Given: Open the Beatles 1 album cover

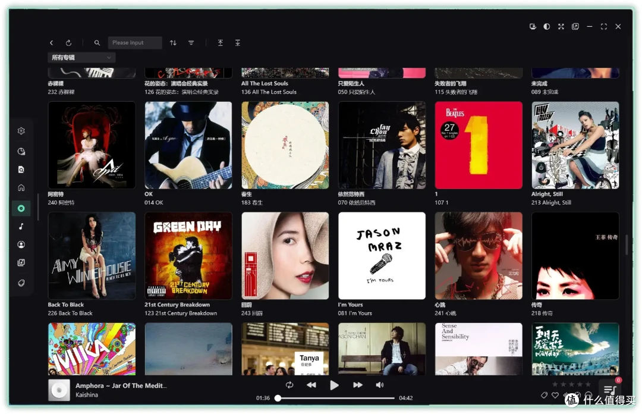Looking at the screenshot, I should pos(479,145).
